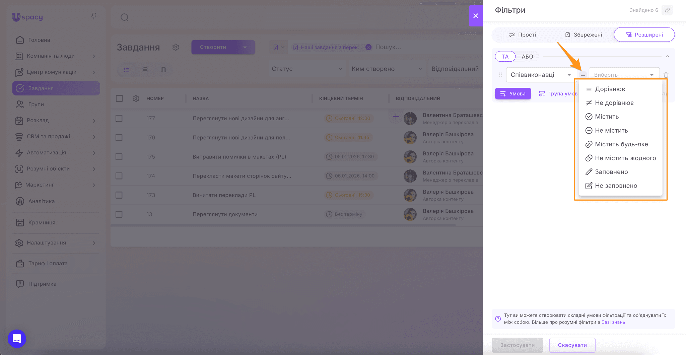Collapse the condition group with the chevron
Viewport: 686px width, 355px height.
(668, 57)
